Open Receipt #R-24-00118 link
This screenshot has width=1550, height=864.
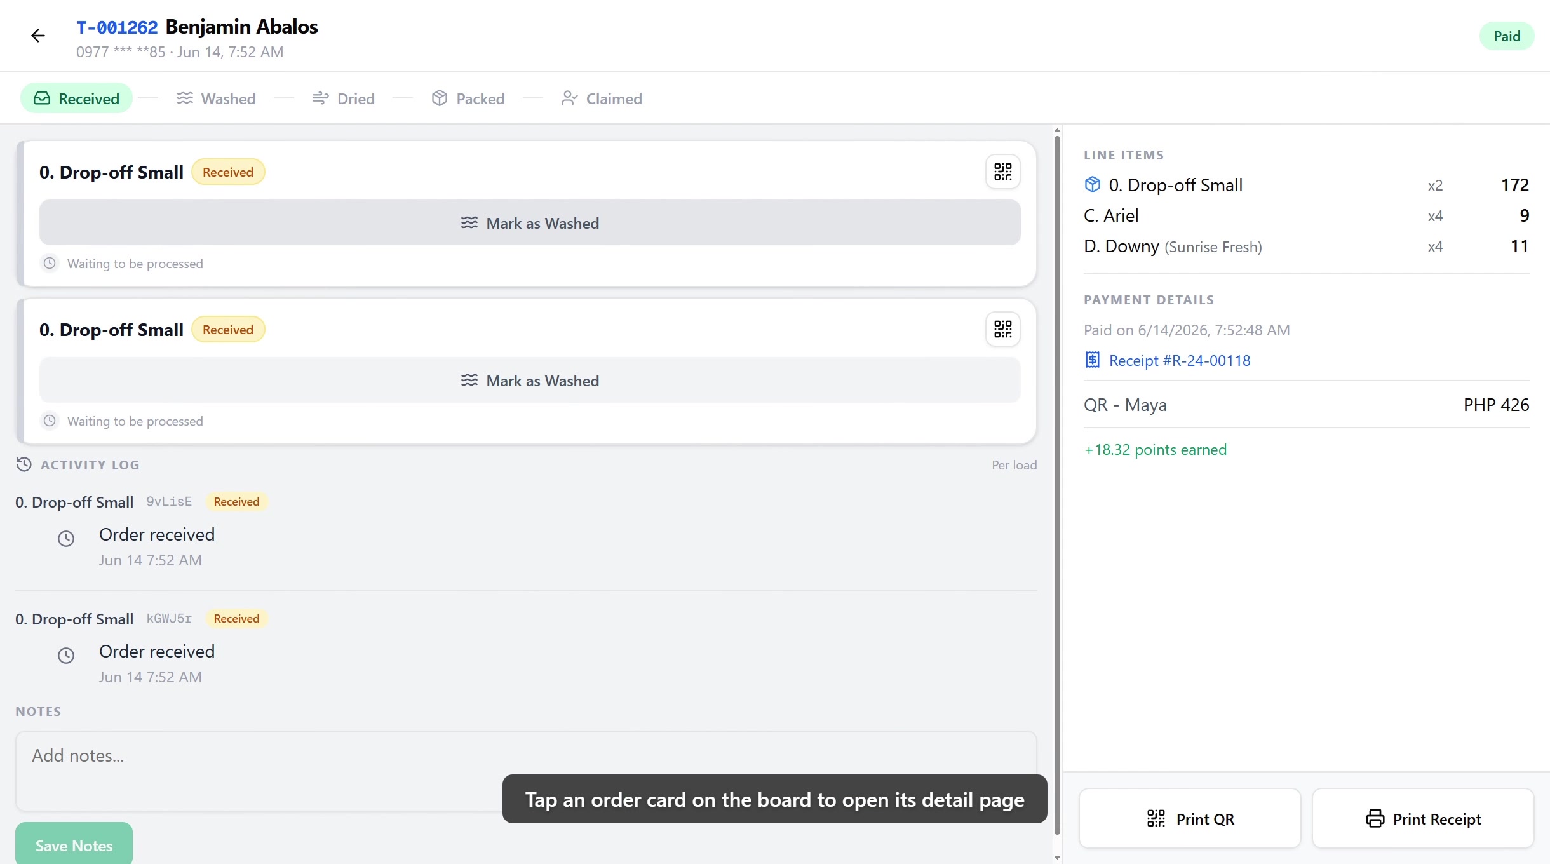[1180, 360]
